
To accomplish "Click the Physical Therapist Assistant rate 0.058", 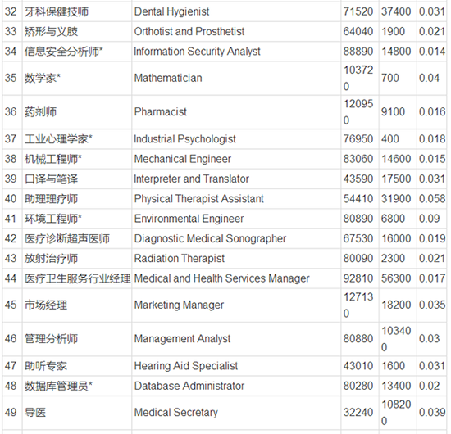I will point(432,199).
